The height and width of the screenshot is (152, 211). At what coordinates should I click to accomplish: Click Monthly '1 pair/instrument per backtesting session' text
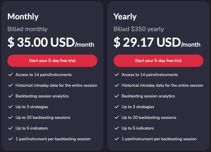(x=53, y=139)
